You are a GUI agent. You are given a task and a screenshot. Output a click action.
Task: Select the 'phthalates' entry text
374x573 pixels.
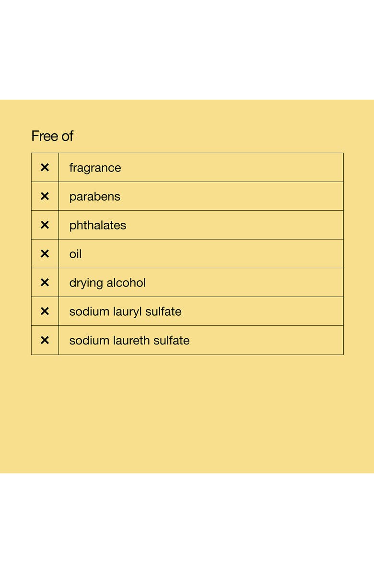[x=97, y=225]
